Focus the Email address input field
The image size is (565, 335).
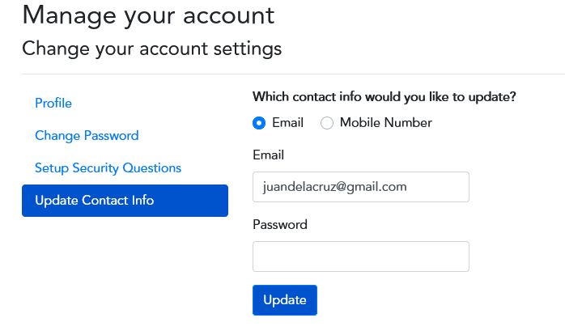360,187
